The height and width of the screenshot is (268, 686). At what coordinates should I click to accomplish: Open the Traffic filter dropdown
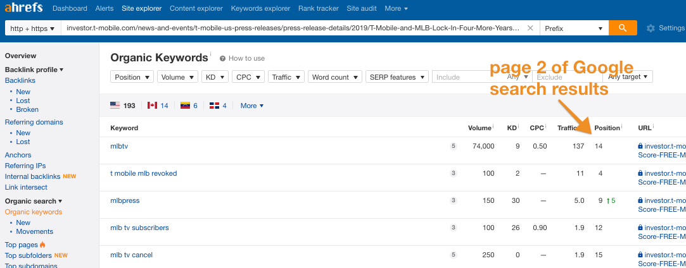coord(286,77)
